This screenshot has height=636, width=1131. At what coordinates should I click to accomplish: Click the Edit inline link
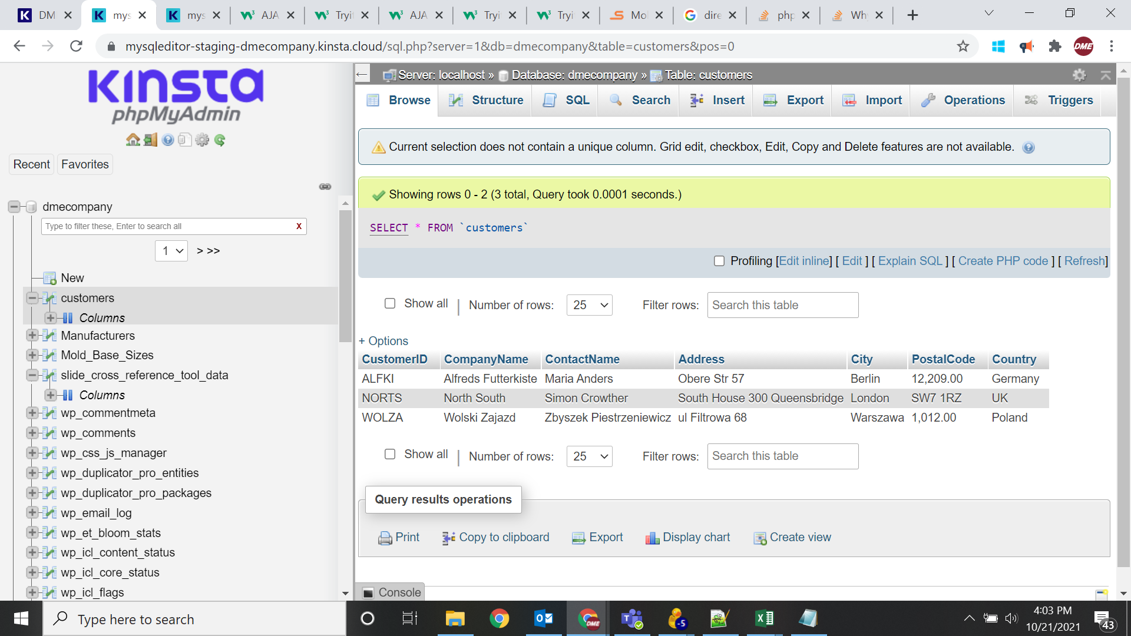click(x=804, y=260)
